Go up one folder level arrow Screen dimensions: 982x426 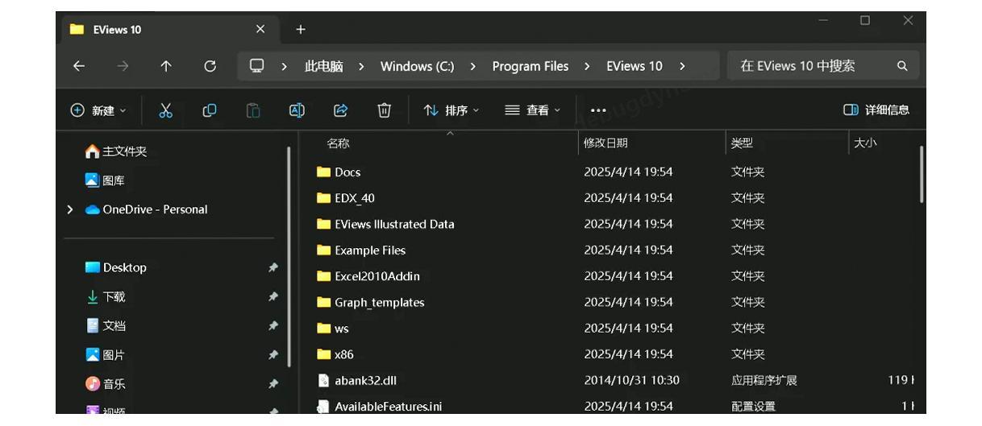(x=166, y=66)
